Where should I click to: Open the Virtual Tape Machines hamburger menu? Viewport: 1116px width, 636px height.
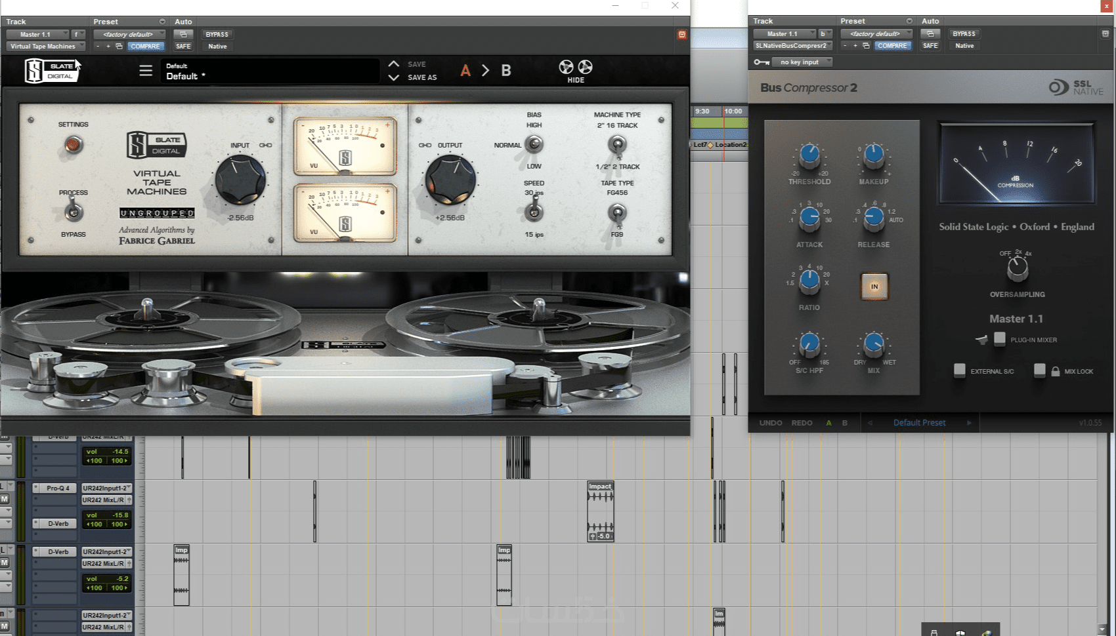(x=146, y=70)
